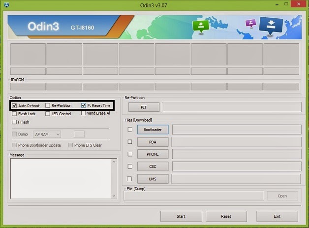Check the box beside CSC button

(130, 166)
